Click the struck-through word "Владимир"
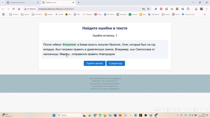This screenshot has height=118, width=210. (69, 45)
